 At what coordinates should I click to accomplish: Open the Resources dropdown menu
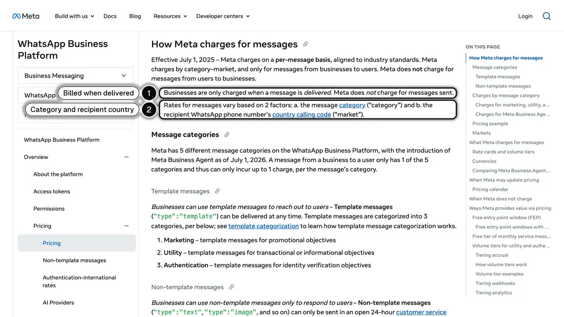pyautogui.click(x=170, y=16)
